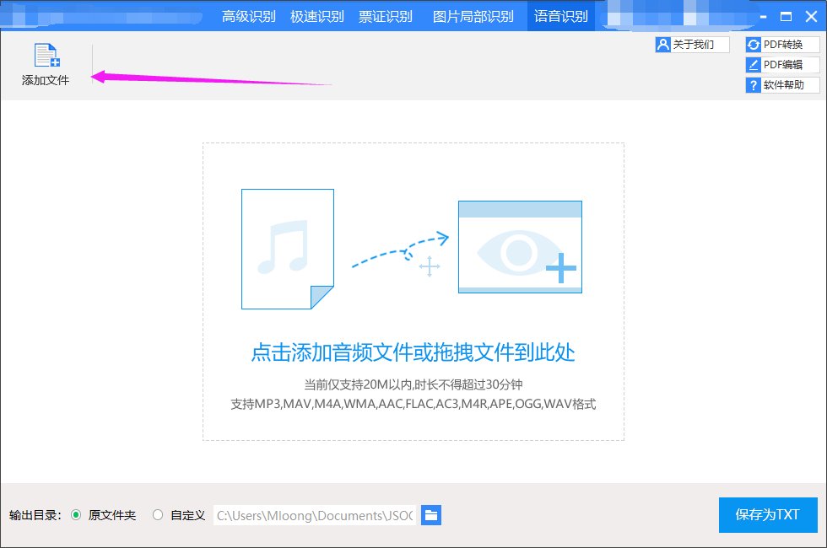The width and height of the screenshot is (827, 548).
Task: Switch to the 高级识别 tab
Action: [x=248, y=15]
